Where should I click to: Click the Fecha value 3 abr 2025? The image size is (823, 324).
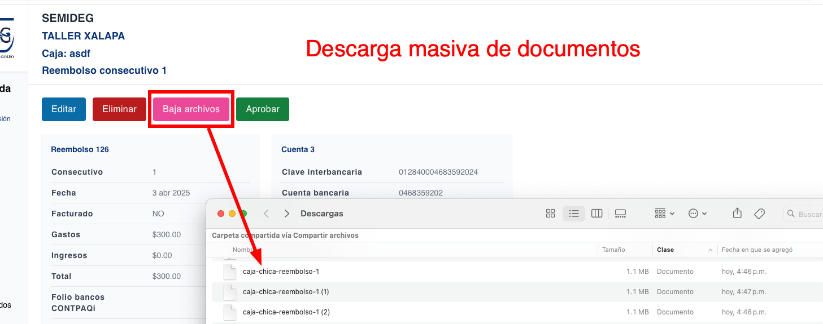click(x=171, y=193)
